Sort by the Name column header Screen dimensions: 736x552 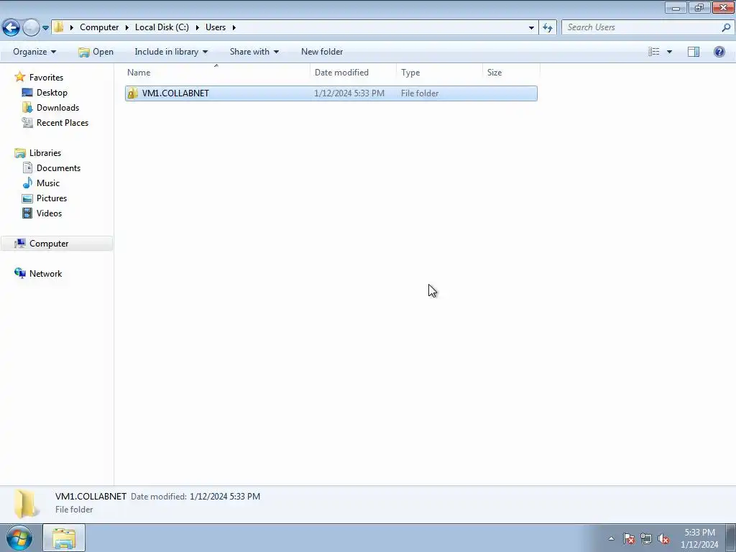coord(217,73)
